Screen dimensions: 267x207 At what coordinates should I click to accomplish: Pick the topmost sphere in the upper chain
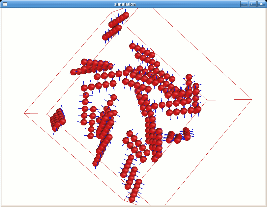pyautogui.click(x=126, y=15)
